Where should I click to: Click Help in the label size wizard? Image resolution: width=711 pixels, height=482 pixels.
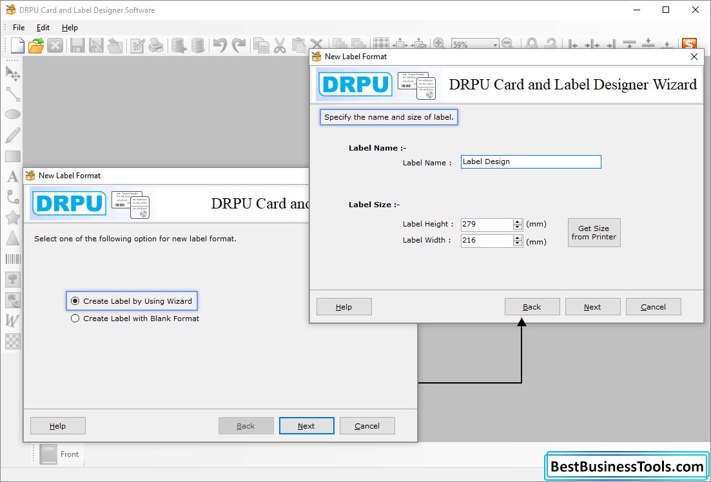point(344,307)
